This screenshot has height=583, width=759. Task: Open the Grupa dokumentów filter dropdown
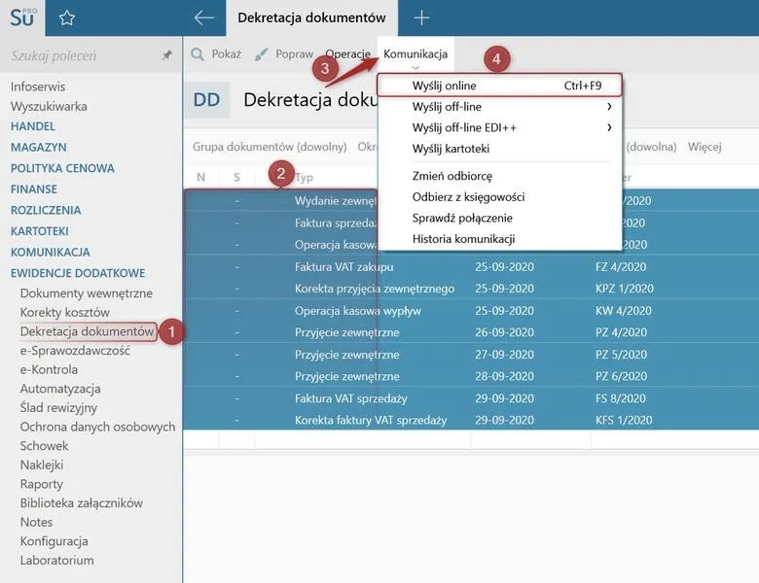click(x=270, y=147)
